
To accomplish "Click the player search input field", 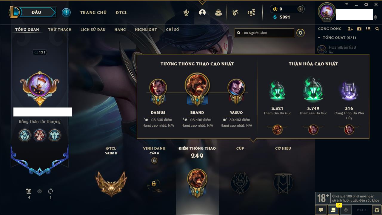I will tap(264, 33).
